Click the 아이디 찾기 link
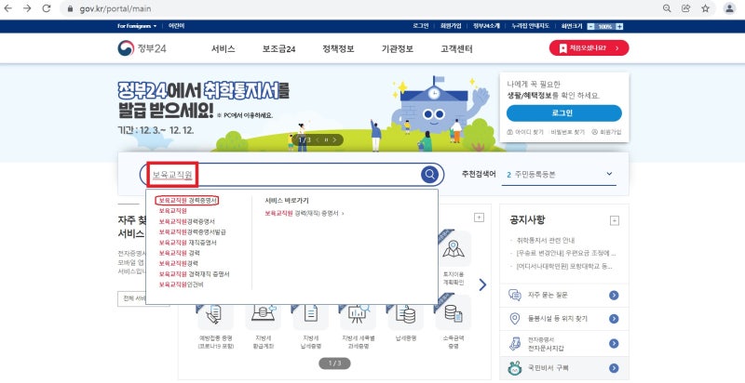This screenshot has width=745, height=383. [x=525, y=132]
